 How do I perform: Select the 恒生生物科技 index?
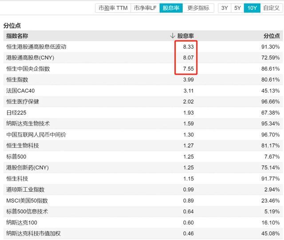tap(23, 146)
